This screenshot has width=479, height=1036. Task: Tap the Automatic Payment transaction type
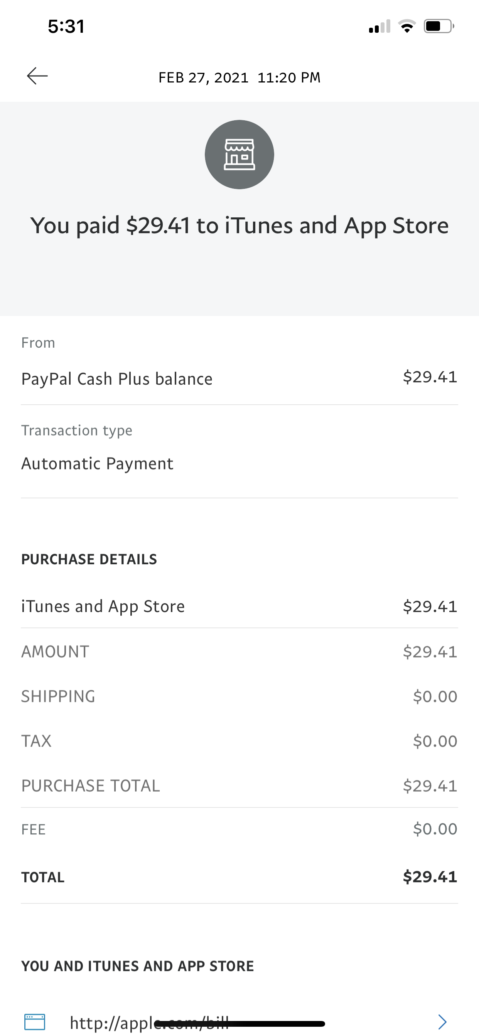click(x=98, y=464)
